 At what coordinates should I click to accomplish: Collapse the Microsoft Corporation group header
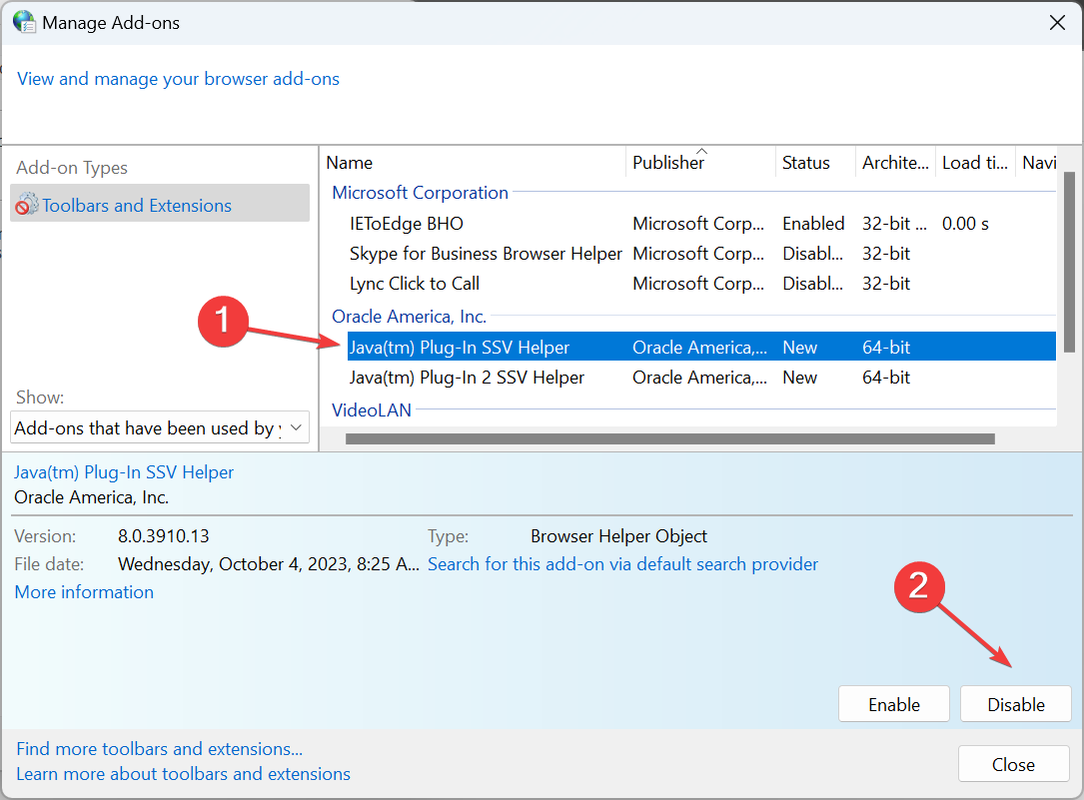click(x=420, y=193)
